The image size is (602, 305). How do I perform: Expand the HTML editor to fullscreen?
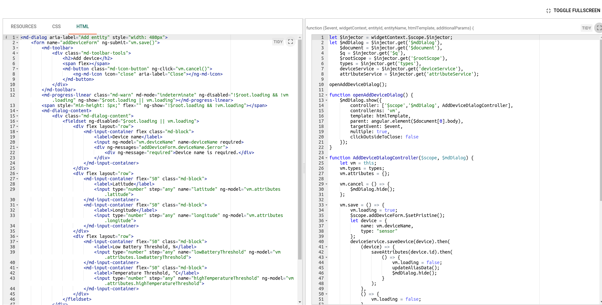click(x=290, y=42)
